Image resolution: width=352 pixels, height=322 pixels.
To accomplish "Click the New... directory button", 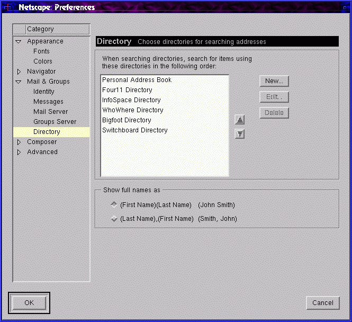I will pos(274,81).
